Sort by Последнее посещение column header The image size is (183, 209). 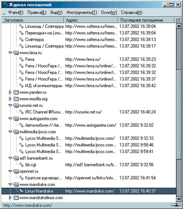[146, 20]
